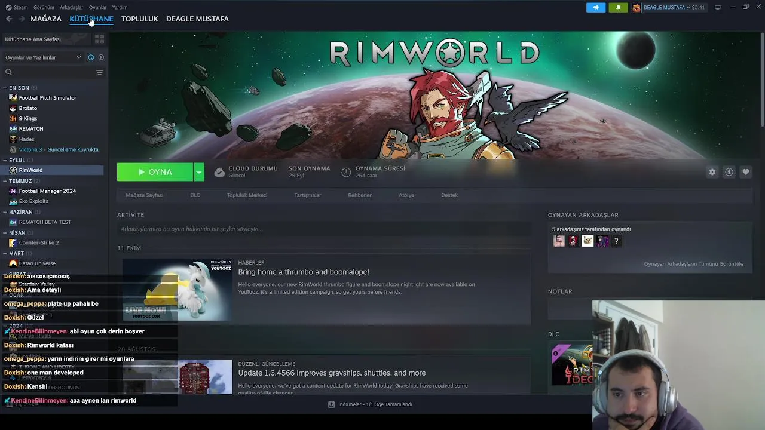Open game info icon
Screen dimensions: 765x430
tap(729, 172)
